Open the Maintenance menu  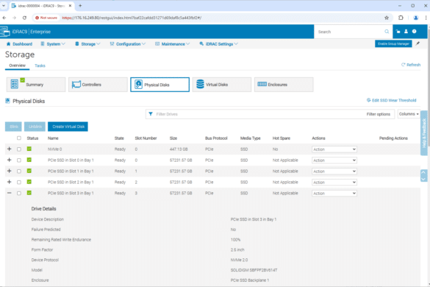tap(173, 44)
